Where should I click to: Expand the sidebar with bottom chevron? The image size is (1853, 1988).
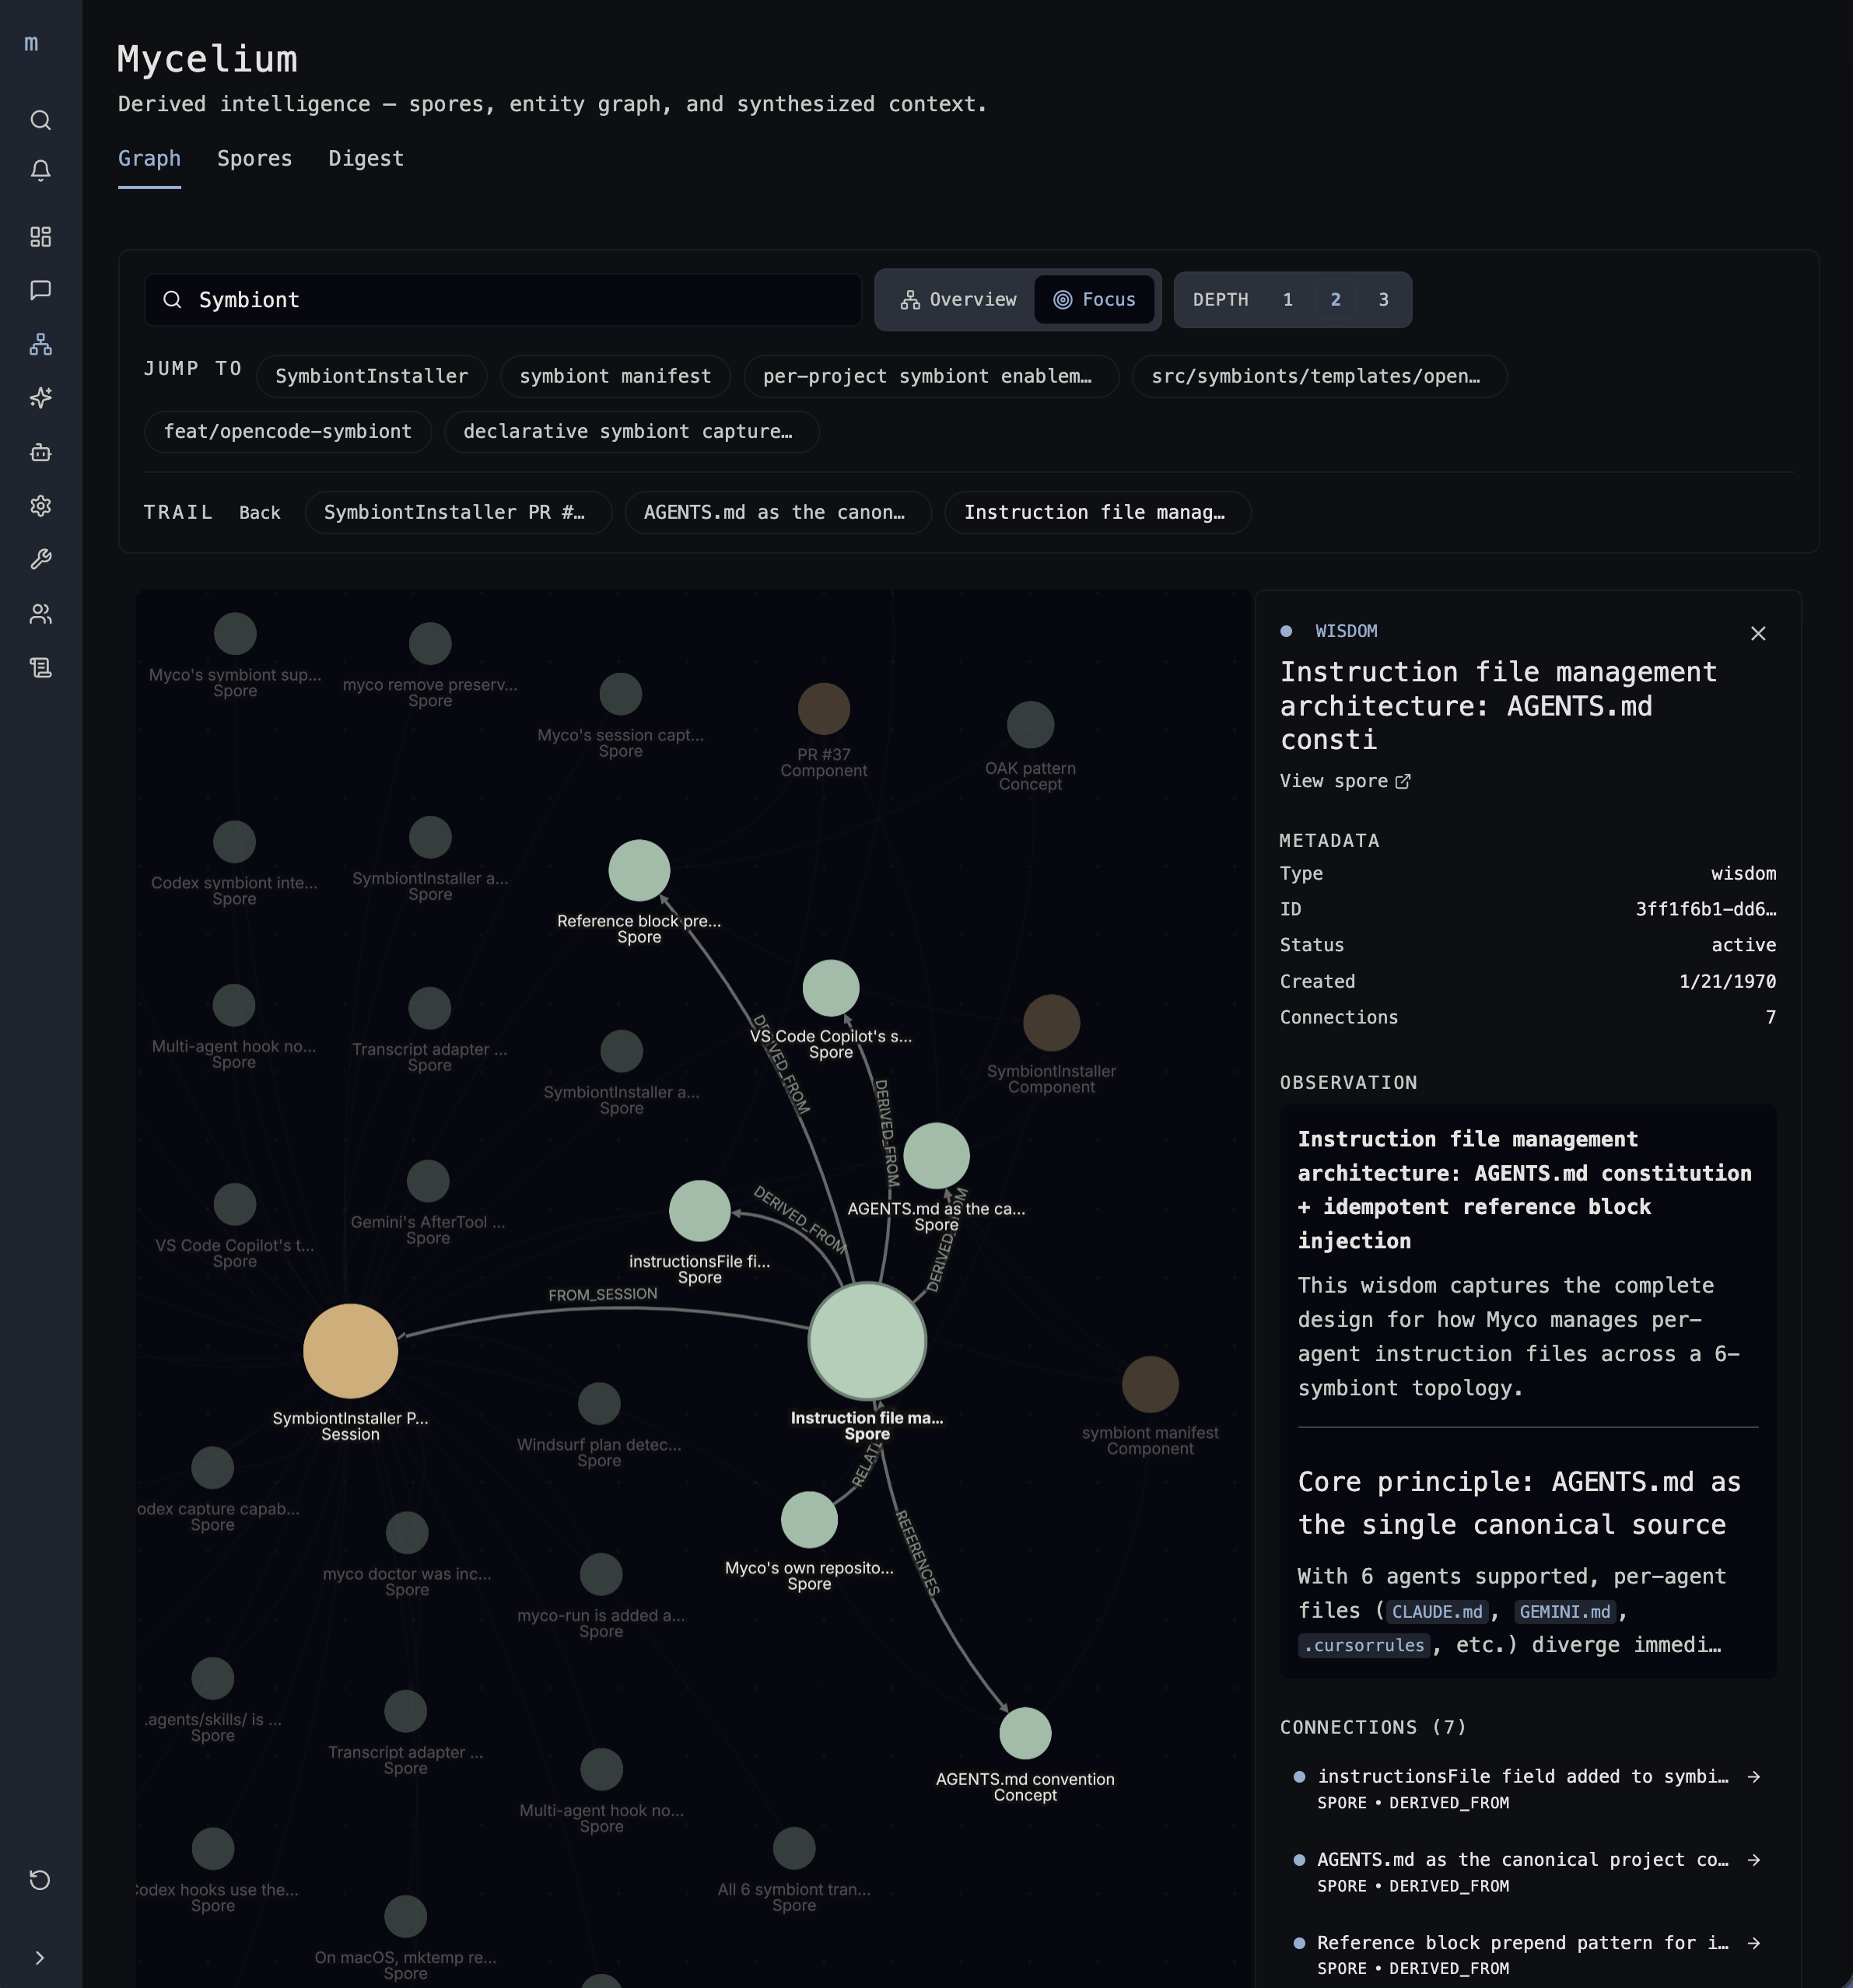click(x=40, y=1958)
